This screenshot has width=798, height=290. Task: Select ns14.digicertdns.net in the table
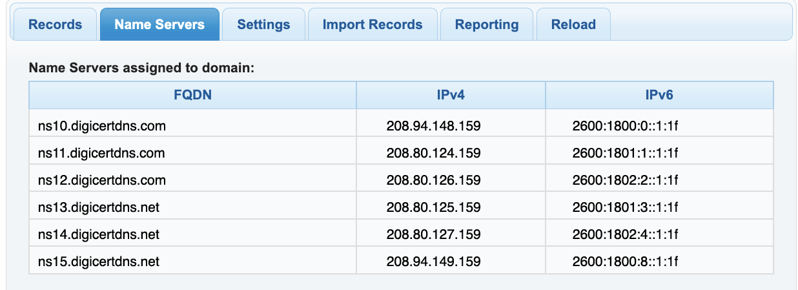point(99,234)
